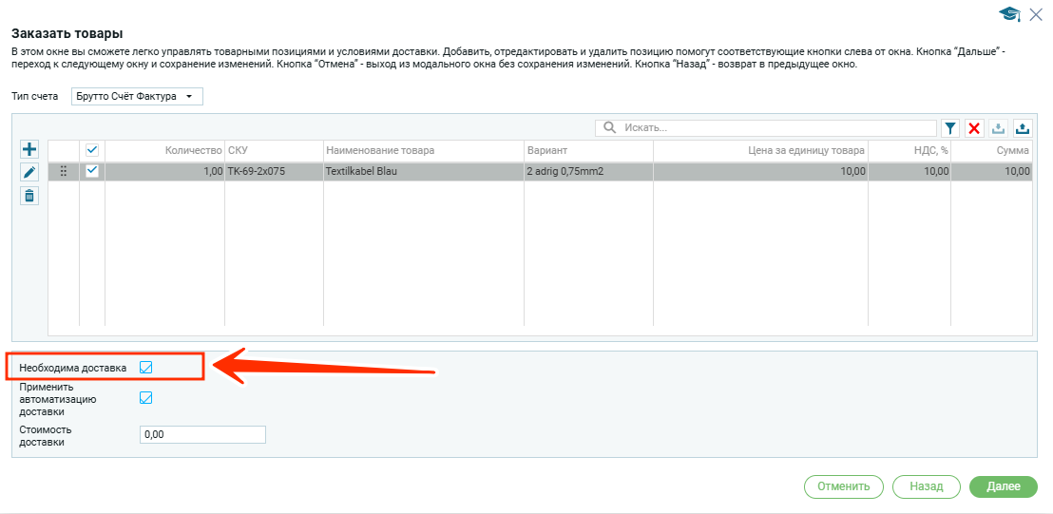
Task: Sort by the "Количество" column header
Action: point(193,150)
